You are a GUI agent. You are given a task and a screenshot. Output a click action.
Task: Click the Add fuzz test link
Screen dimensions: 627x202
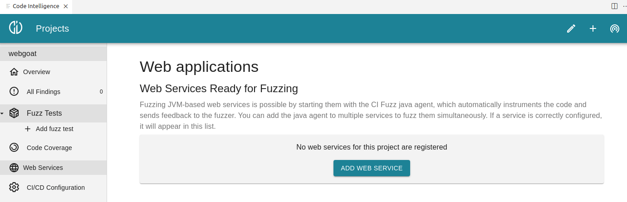54,129
